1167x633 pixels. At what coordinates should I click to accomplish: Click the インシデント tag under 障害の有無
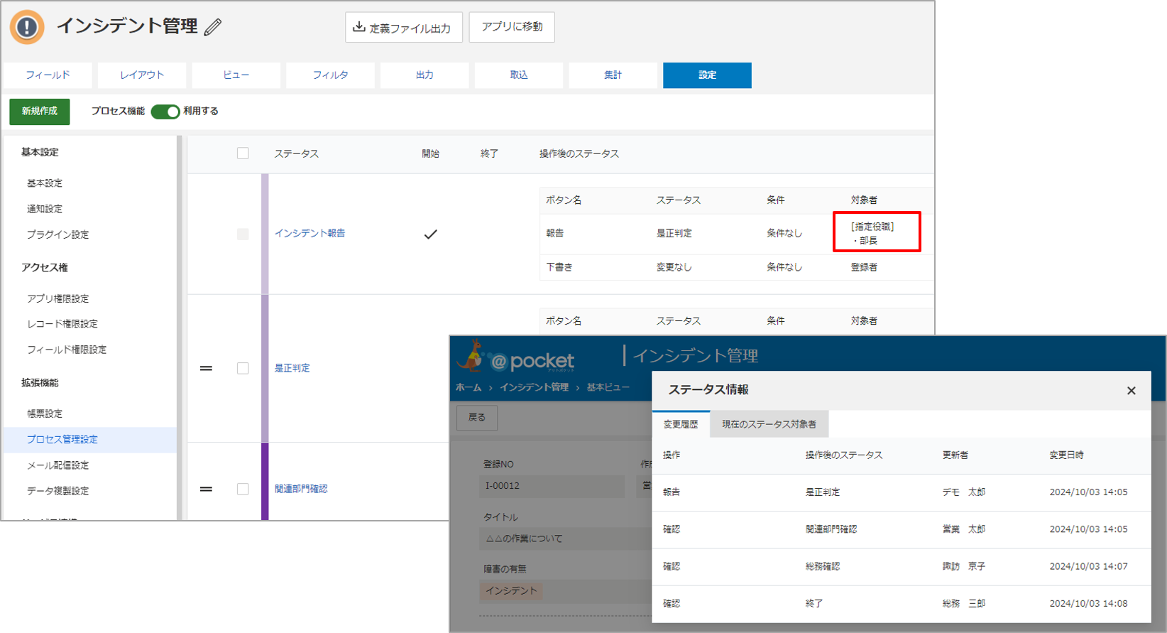pyautogui.click(x=511, y=591)
